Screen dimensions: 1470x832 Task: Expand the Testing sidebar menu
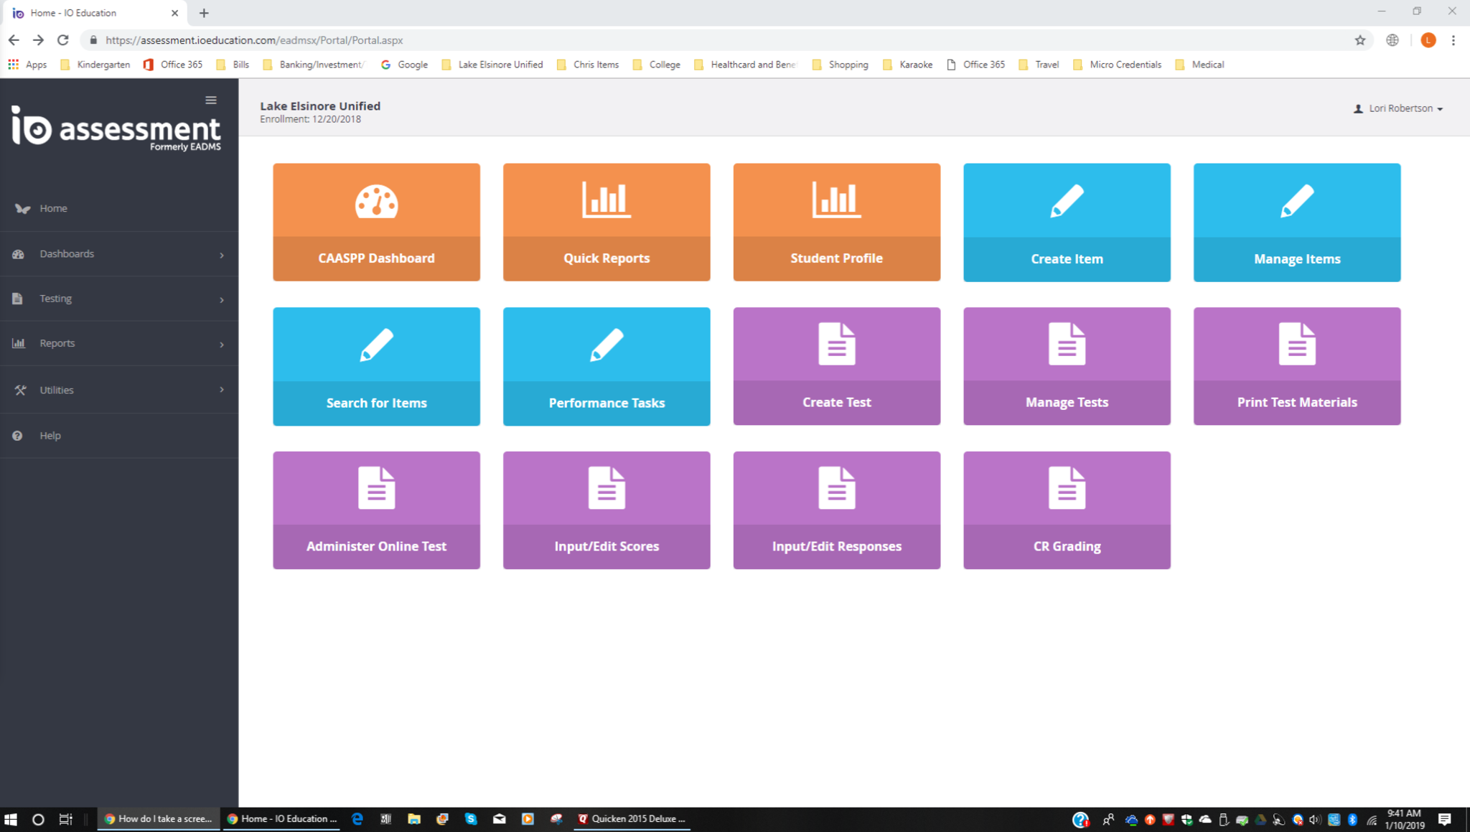click(118, 299)
